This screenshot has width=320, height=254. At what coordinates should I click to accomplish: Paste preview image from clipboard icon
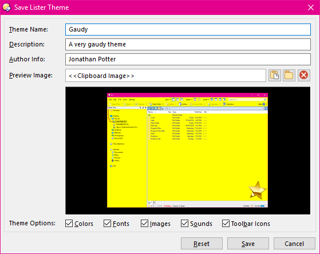[x=274, y=75]
